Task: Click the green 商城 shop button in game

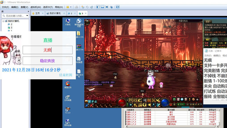Action: (181, 104)
